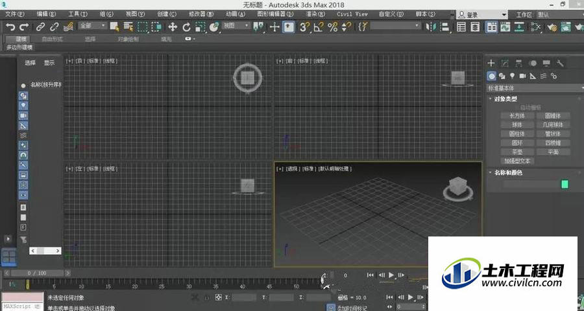The height and width of the screenshot is (311, 584).
Task: Click the Redo arrow in the main toolbar
Action: coord(24,27)
